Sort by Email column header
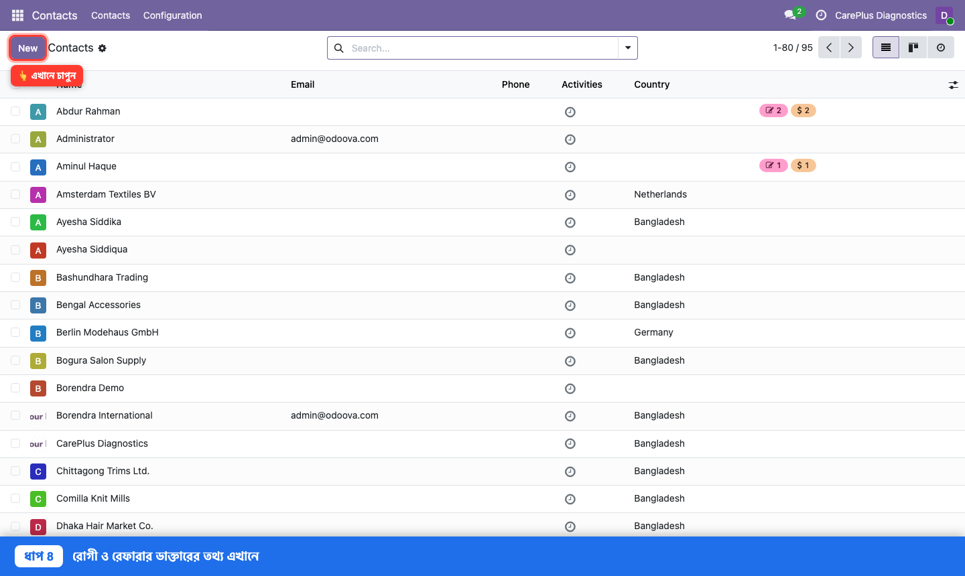 coord(303,84)
